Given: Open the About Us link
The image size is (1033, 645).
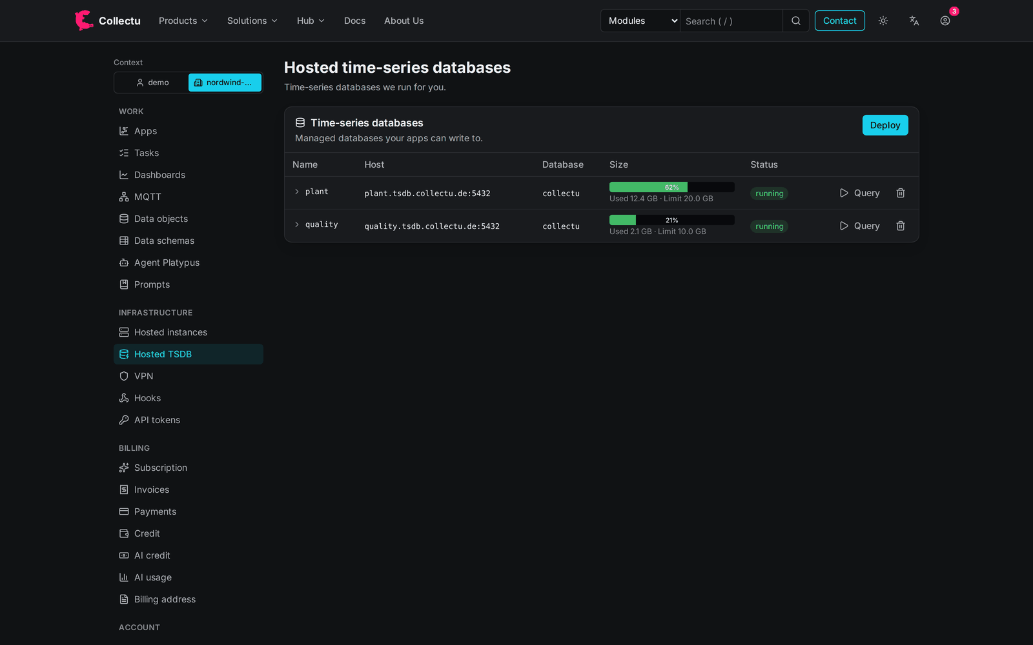Looking at the screenshot, I should tap(404, 21).
